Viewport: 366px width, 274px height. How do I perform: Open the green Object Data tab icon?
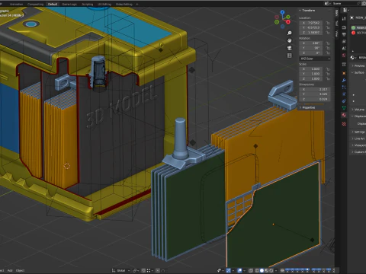344,108
